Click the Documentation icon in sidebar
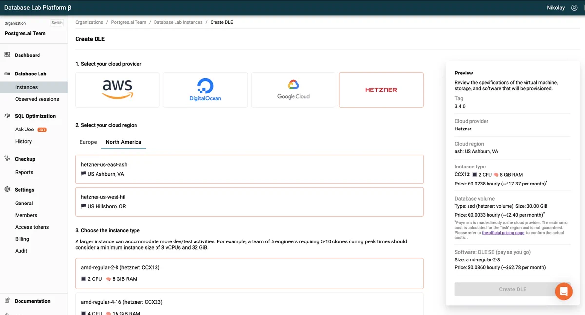The width and height of the screenshot is (585, 315). click(7, 301)
